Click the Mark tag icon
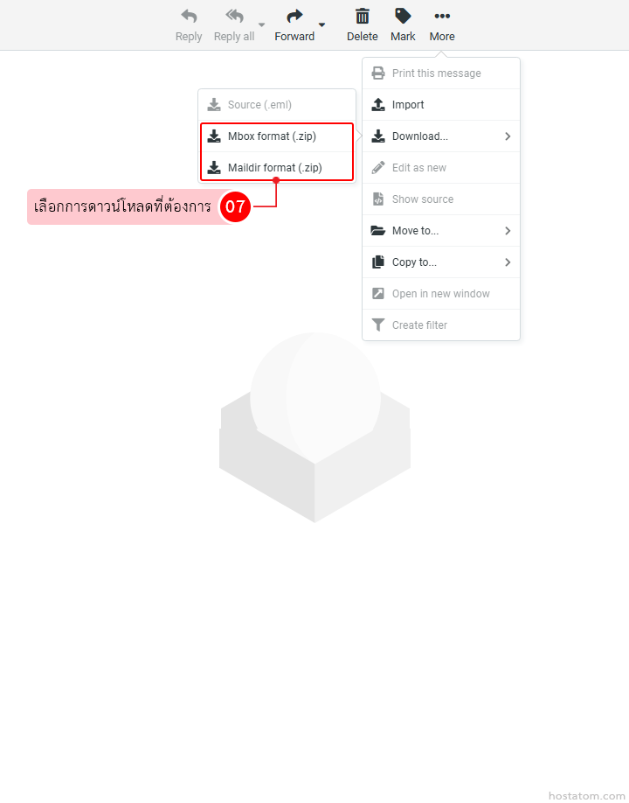This screenshot has width=629, height=803. point(403,17)
